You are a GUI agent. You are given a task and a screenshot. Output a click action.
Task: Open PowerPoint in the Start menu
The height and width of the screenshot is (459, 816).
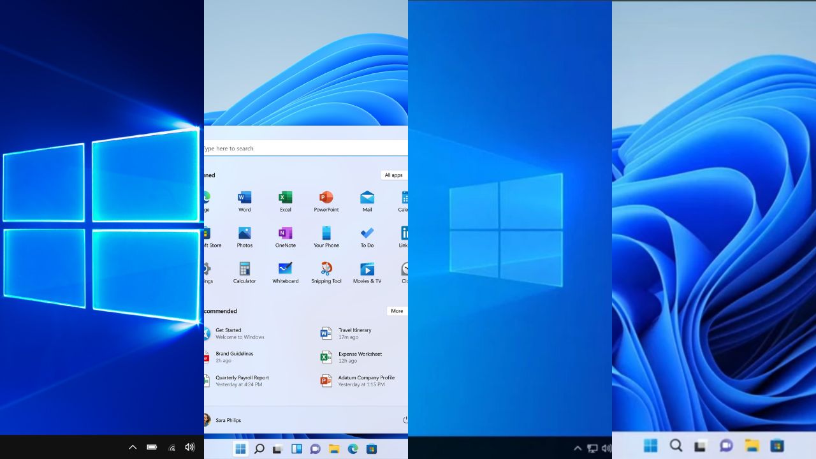326,201
